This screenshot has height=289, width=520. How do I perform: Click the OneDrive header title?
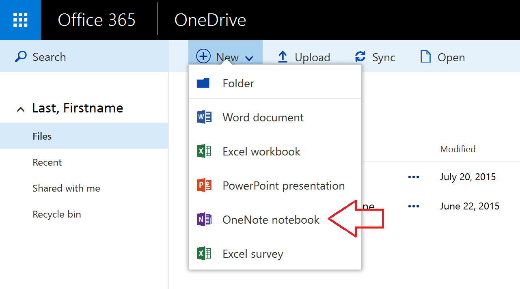click(x=210, y=20)
